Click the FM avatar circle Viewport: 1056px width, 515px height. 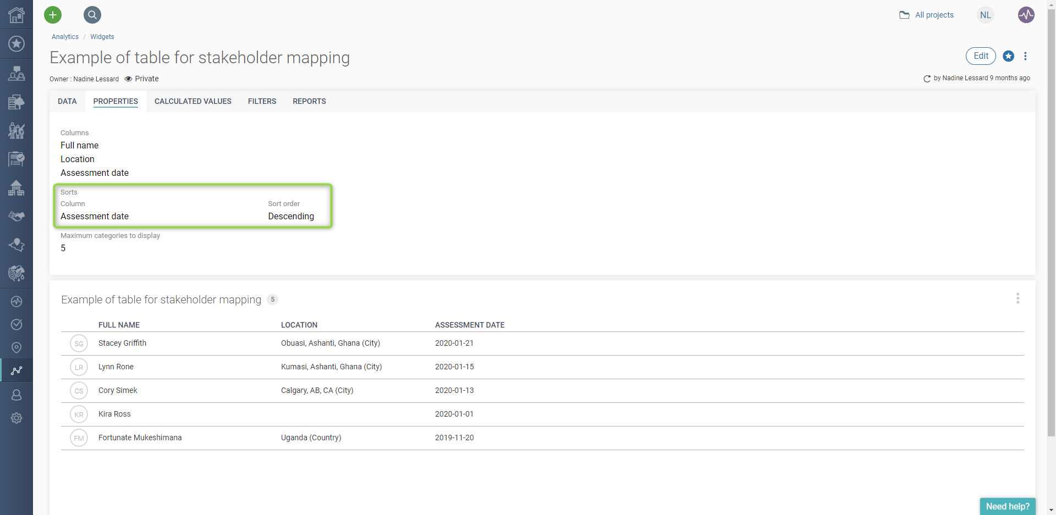tap(79, 438)
